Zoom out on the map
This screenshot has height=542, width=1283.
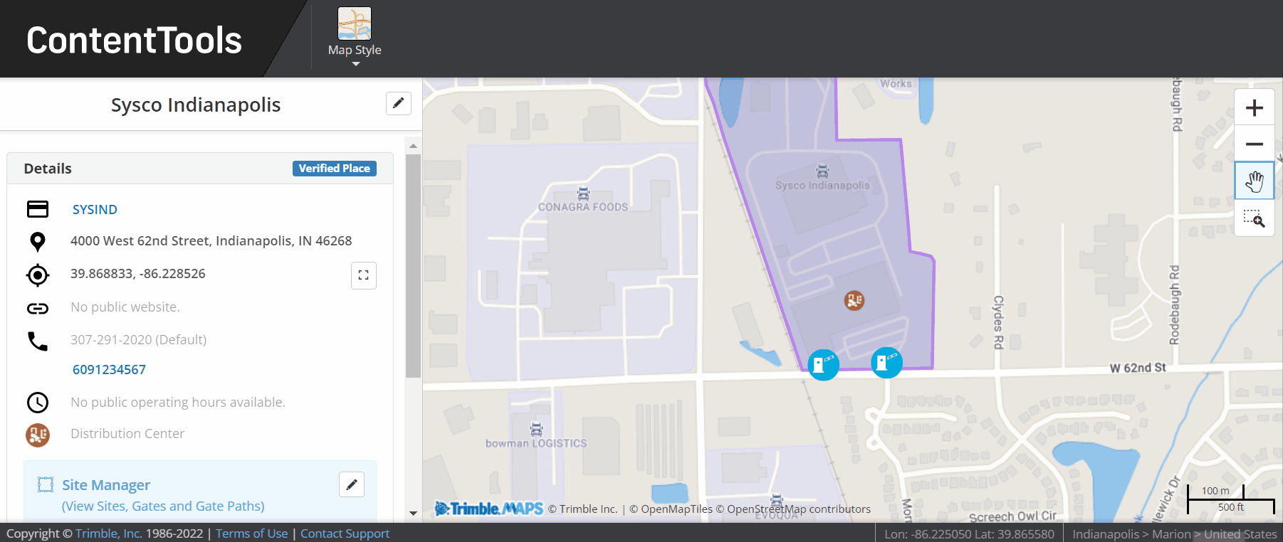1255,144
